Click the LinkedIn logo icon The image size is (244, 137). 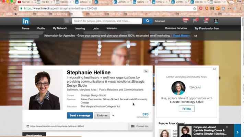coord(26,21)
